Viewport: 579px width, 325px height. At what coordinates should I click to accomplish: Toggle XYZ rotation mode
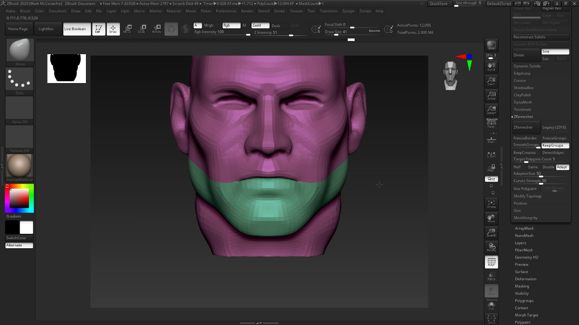[491, 179]
